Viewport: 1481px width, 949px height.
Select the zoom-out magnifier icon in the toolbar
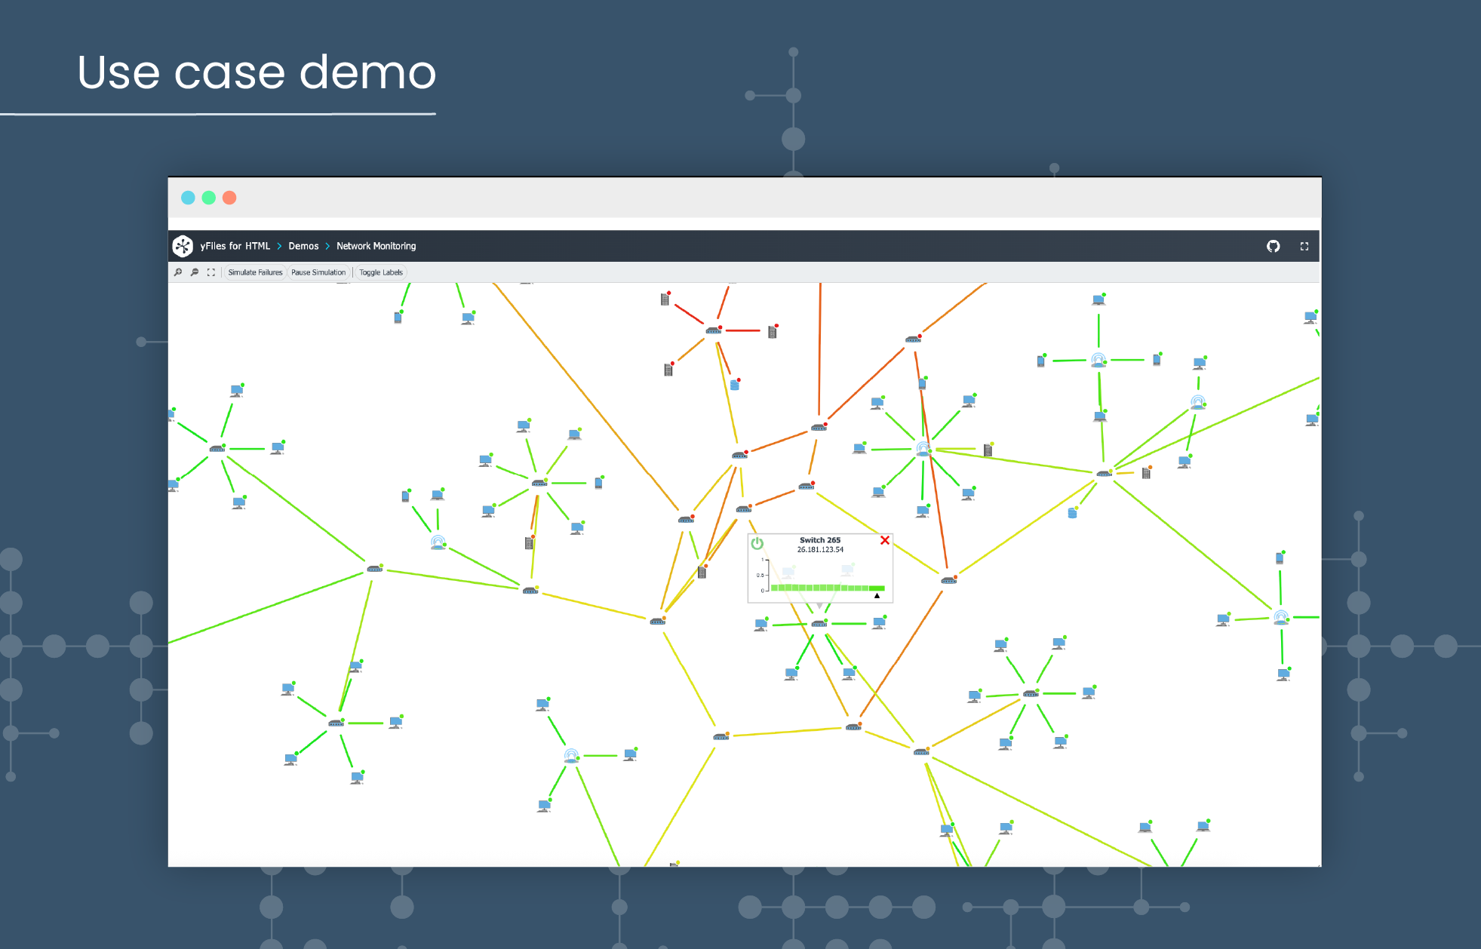pyautogui.click(x=195, y=272)
